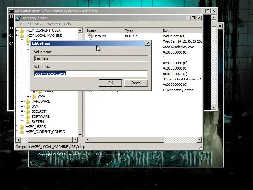Select the SYSTEM key label
Viewport: 253px width, 190px height.
coord(38,122)
